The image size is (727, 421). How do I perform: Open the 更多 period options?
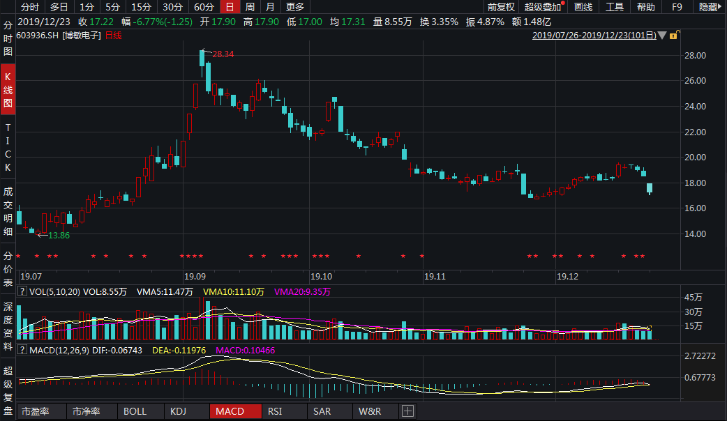[295, 7]
